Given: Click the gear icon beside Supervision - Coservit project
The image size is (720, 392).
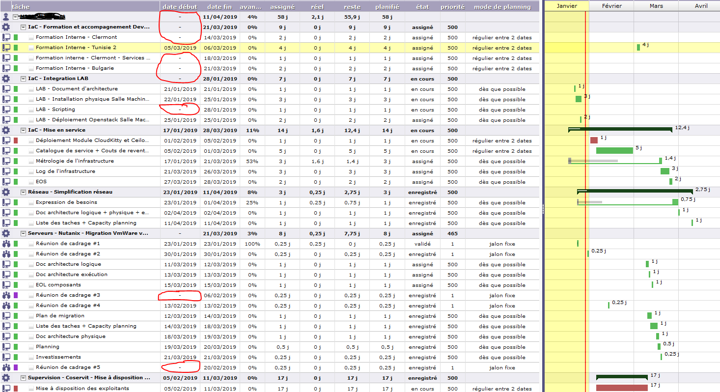Looking at the screenshot, I should click(6, 378).
